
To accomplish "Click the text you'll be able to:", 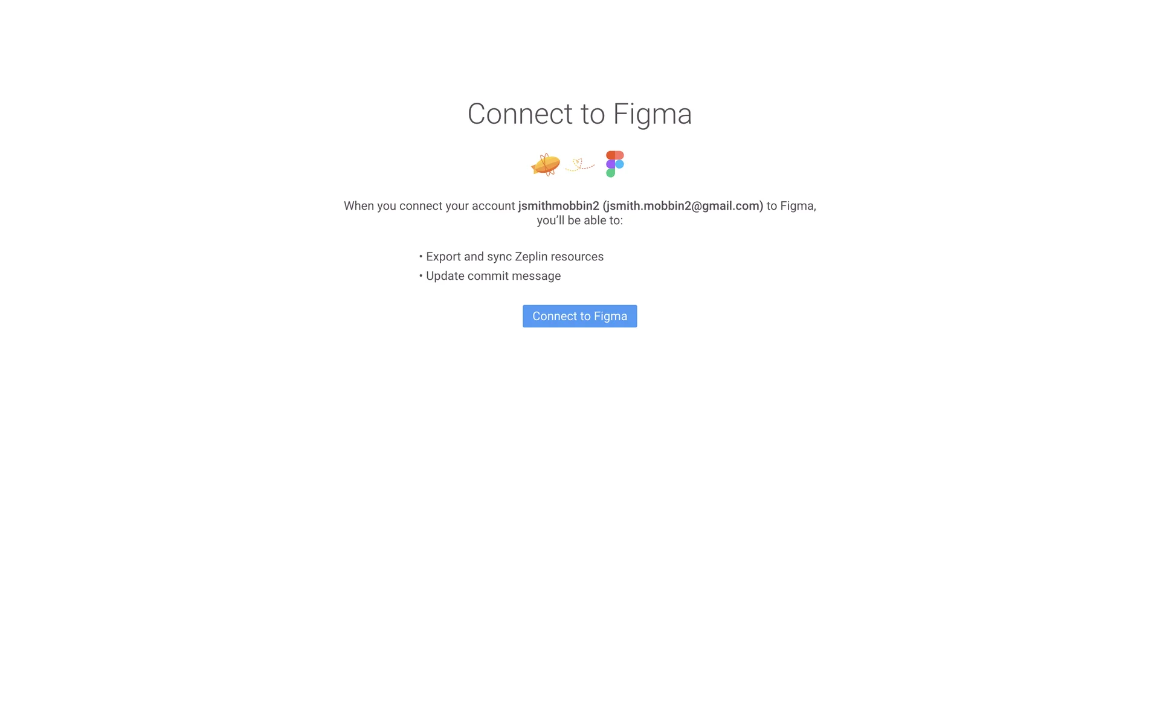I will coord(580,221).
